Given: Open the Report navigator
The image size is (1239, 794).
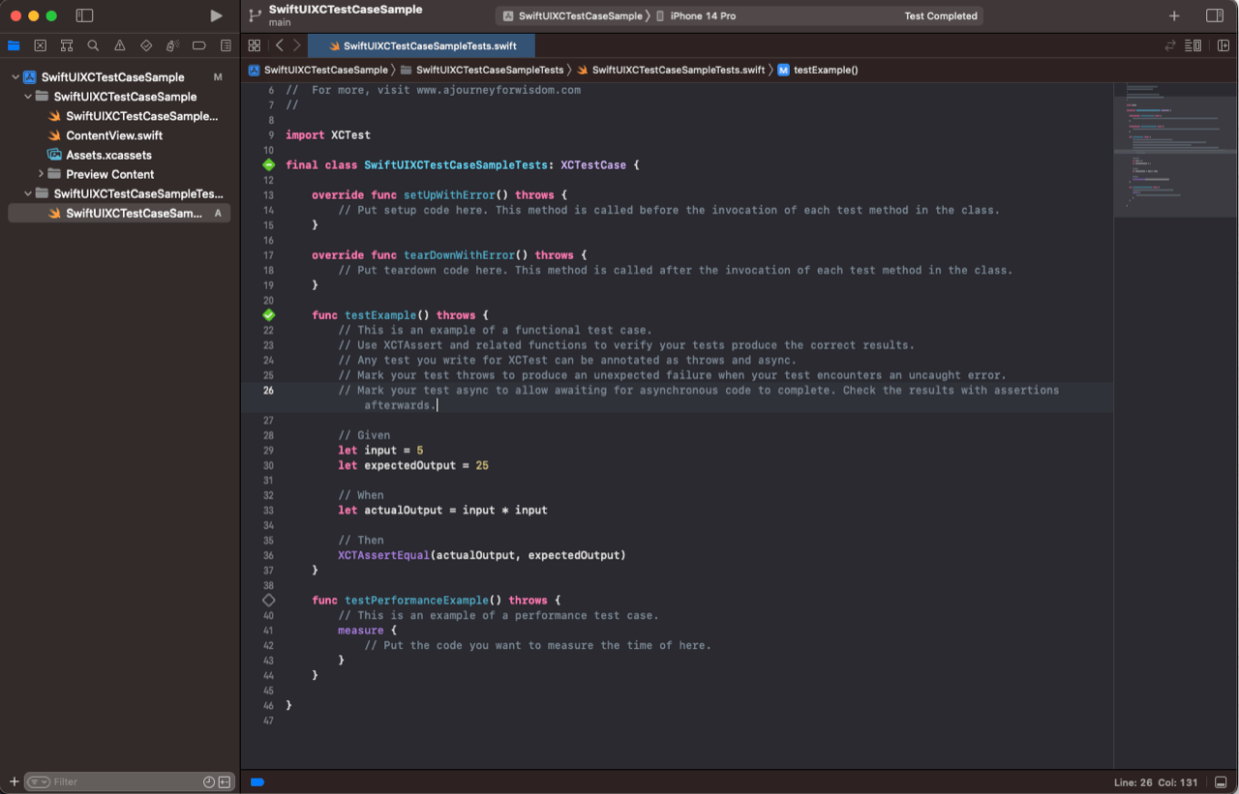Looking at the screenshot, I should point(226,45).
